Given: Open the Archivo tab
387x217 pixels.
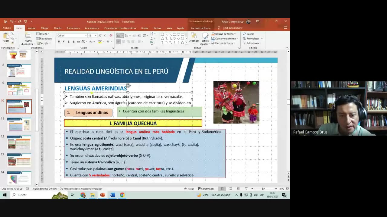Looking at the screenshot, I should tap(7, 28).
